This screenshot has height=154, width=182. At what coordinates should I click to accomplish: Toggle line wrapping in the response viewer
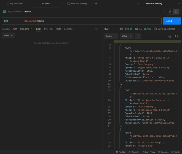pos(138,36)
